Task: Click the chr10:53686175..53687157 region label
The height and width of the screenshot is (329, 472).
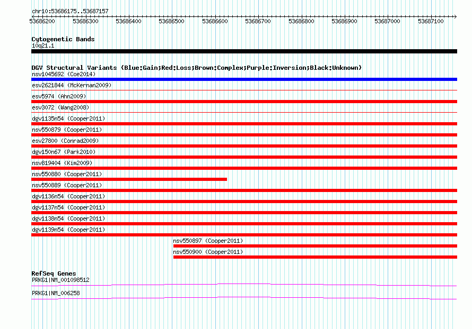Action: click(x=70, y=11)
